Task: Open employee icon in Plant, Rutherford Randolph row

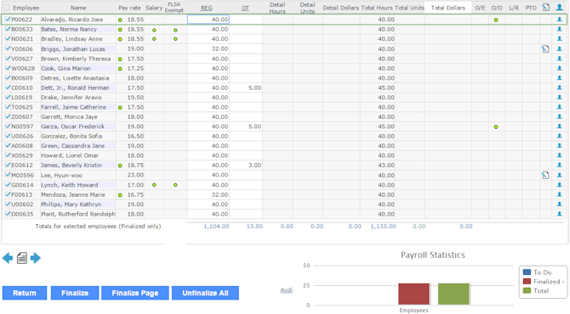Action: pyautogui.click(x=560, y=214)
